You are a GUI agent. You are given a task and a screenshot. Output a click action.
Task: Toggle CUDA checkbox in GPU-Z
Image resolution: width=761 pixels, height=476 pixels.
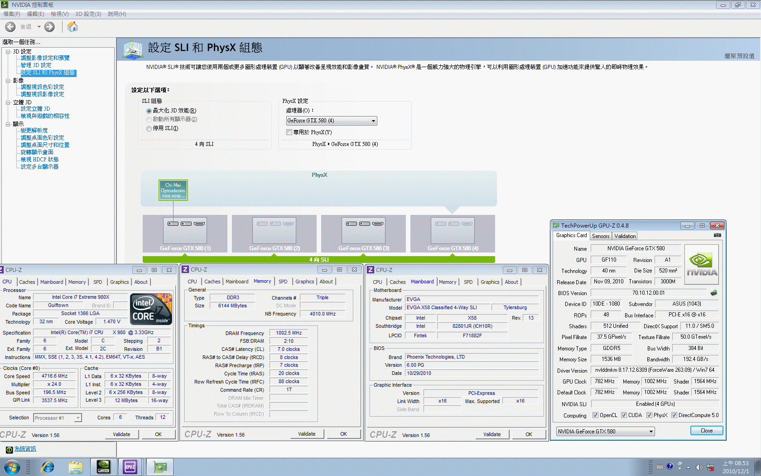(624, 415)
